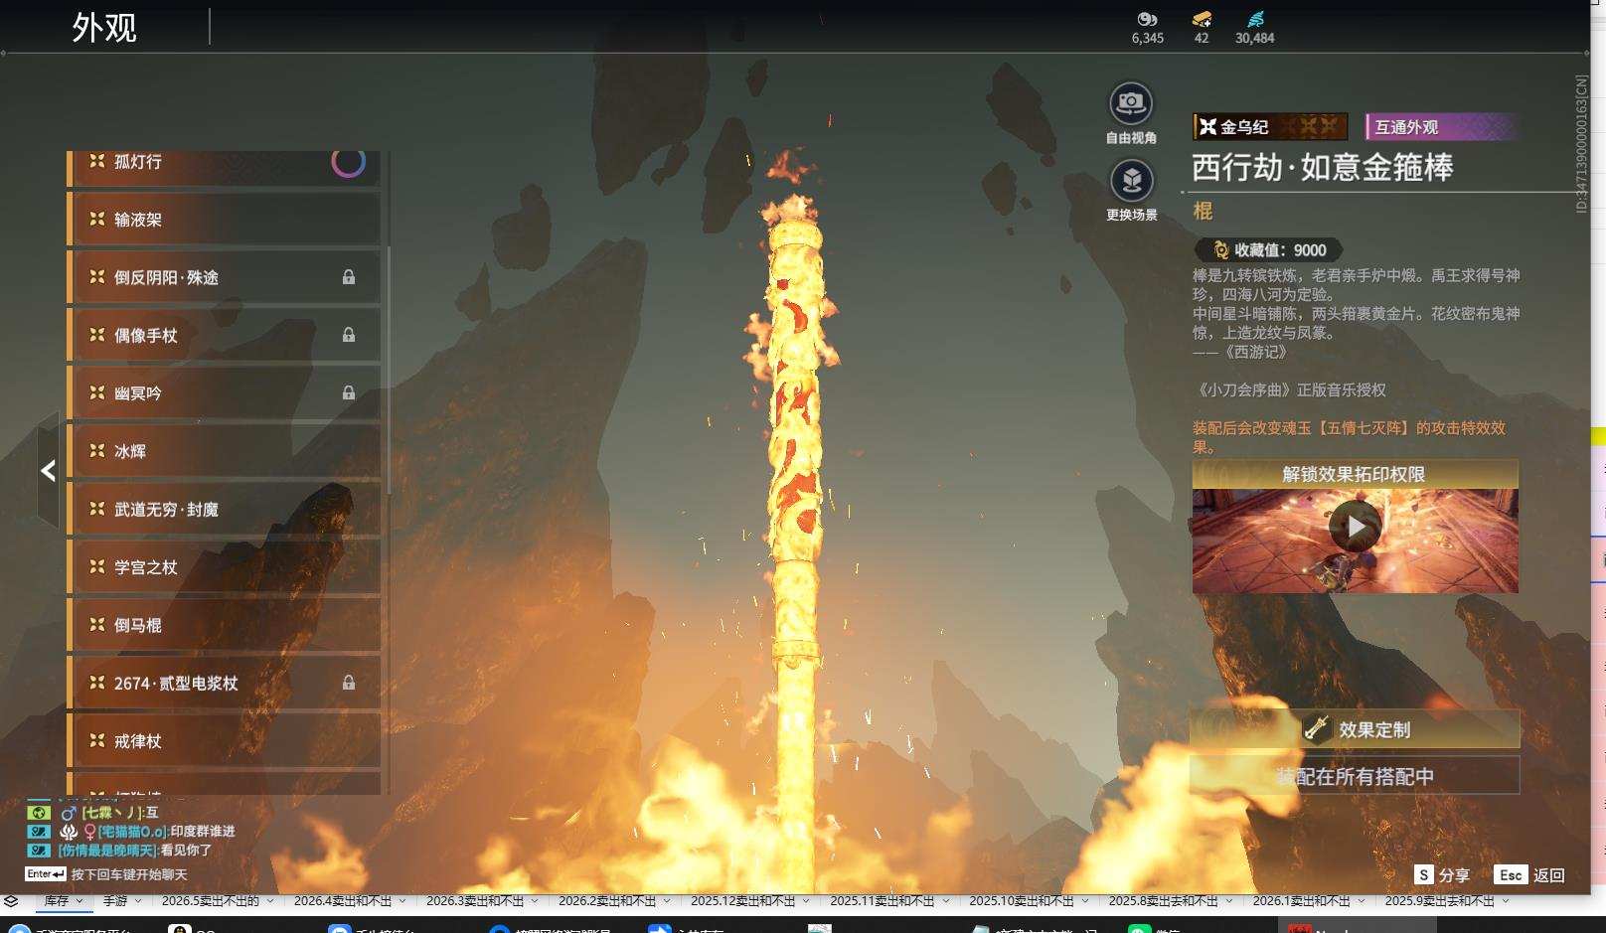The image size is (1606, 933).
Task: Expand the 2026.2卖出和不出 tab dropdown arrow
Action: pos(667,901)
